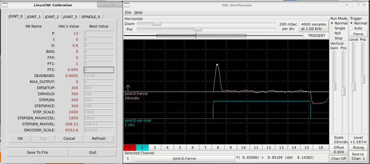Click the DEADBAND next value field
This screenshot has width=370, height=164.
[99, 76]
